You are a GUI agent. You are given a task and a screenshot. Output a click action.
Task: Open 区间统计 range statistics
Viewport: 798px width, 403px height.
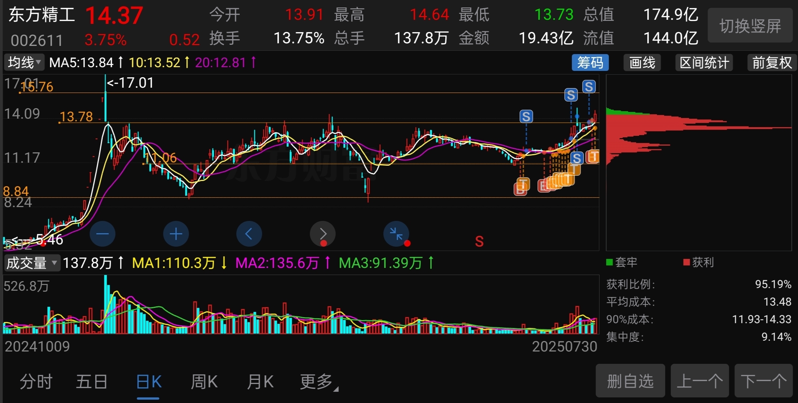[704, 62]
